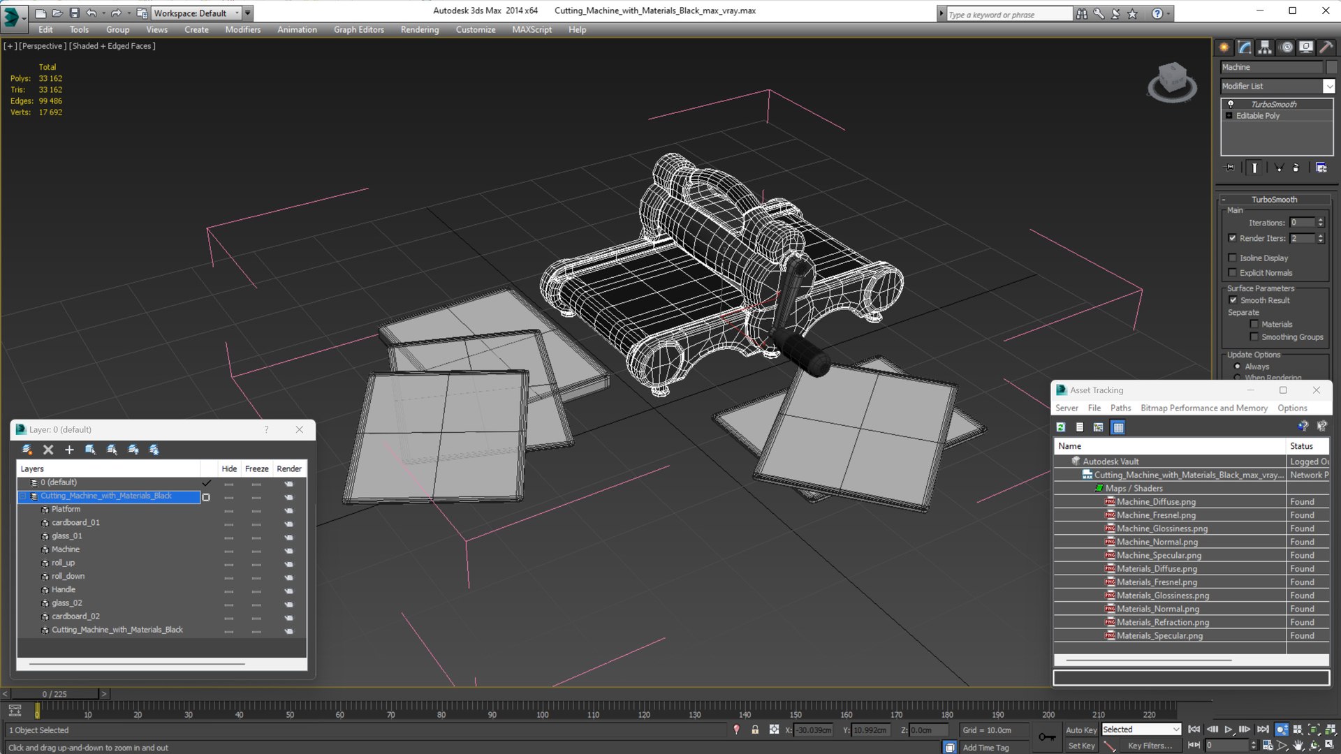Click the Pin Stack icon

click(x=1230, y=168)
